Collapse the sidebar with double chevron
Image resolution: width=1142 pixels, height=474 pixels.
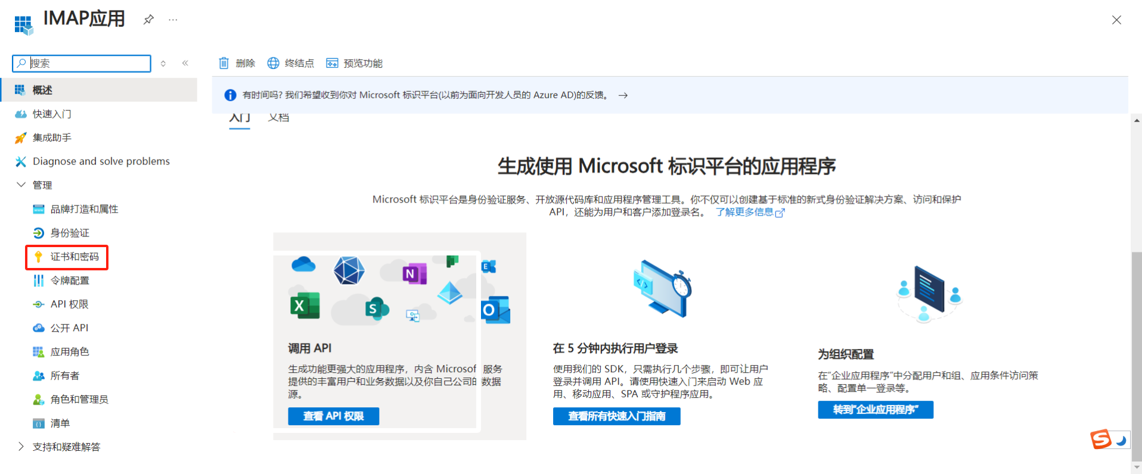[x=185, y=63]
